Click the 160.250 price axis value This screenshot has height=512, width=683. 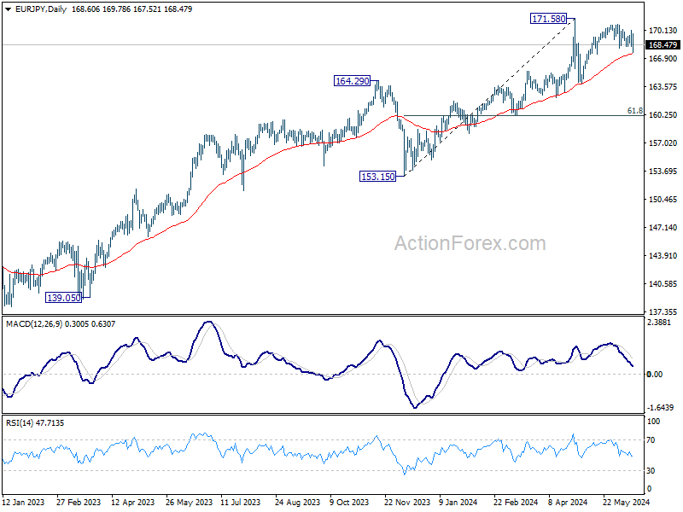[x=663, y=115]
